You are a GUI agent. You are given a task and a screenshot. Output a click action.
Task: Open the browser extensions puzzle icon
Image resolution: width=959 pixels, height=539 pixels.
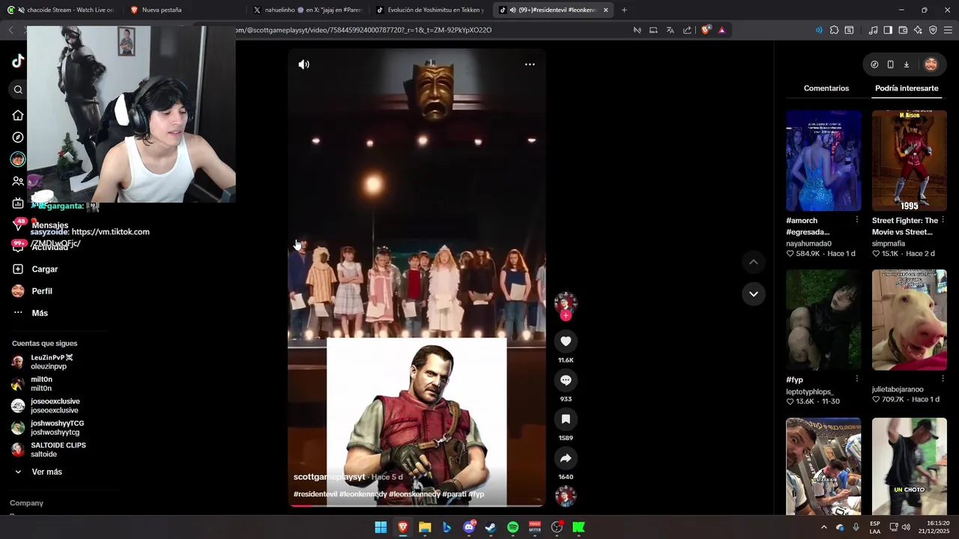[x=834, y=30]
